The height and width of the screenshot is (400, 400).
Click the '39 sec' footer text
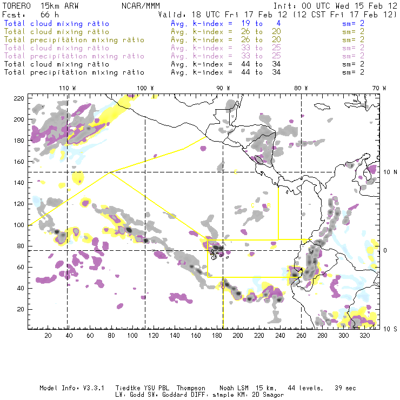tap(345, 388)
